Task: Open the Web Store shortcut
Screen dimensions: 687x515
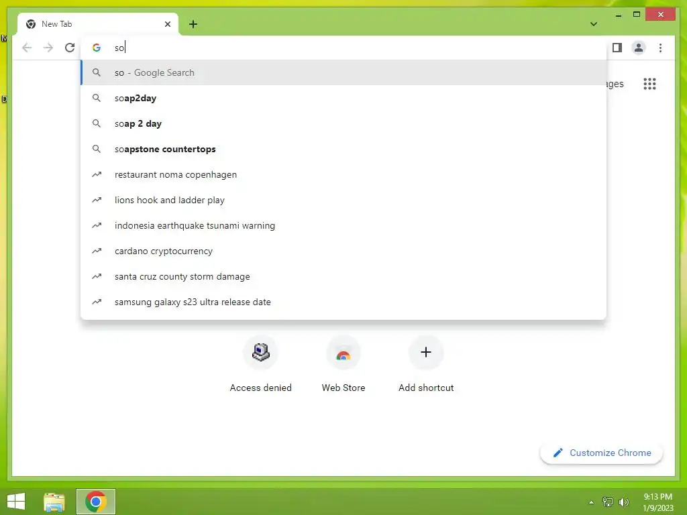Action: 343,364
